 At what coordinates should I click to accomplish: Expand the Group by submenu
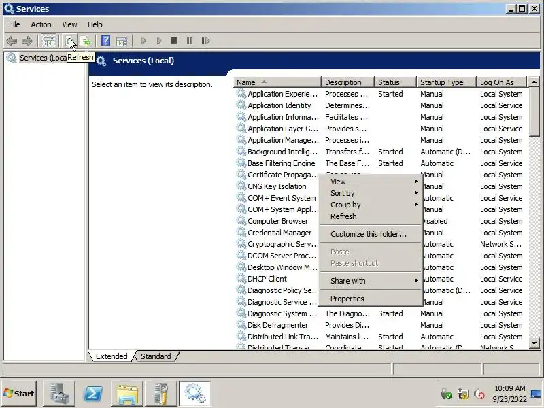click(370, 205)
